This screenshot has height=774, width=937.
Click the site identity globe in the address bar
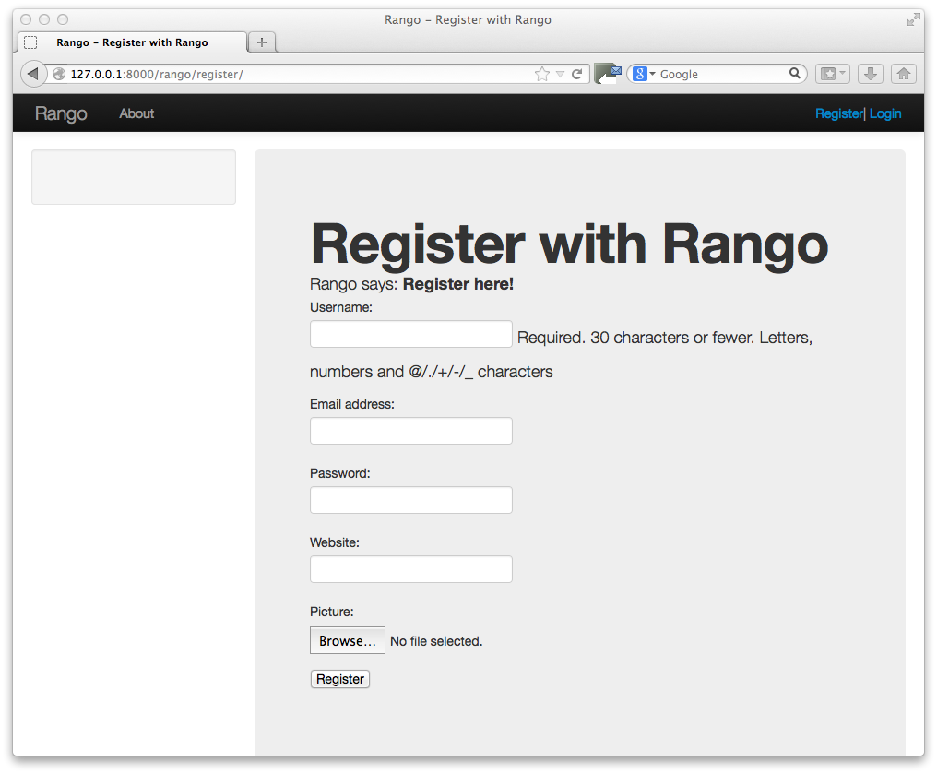coord(59,73)
